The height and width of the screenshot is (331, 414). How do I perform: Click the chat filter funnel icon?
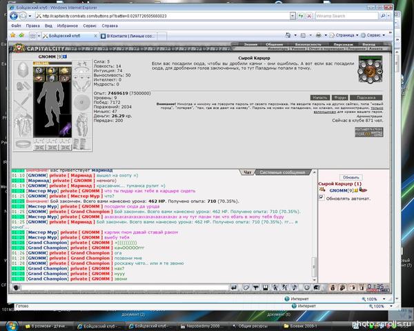coord(255,288)
